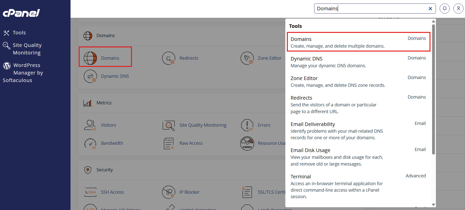Select the Email Deliverability search result
The width and height of the screenshot is (465, 210).
coord(359,131)
